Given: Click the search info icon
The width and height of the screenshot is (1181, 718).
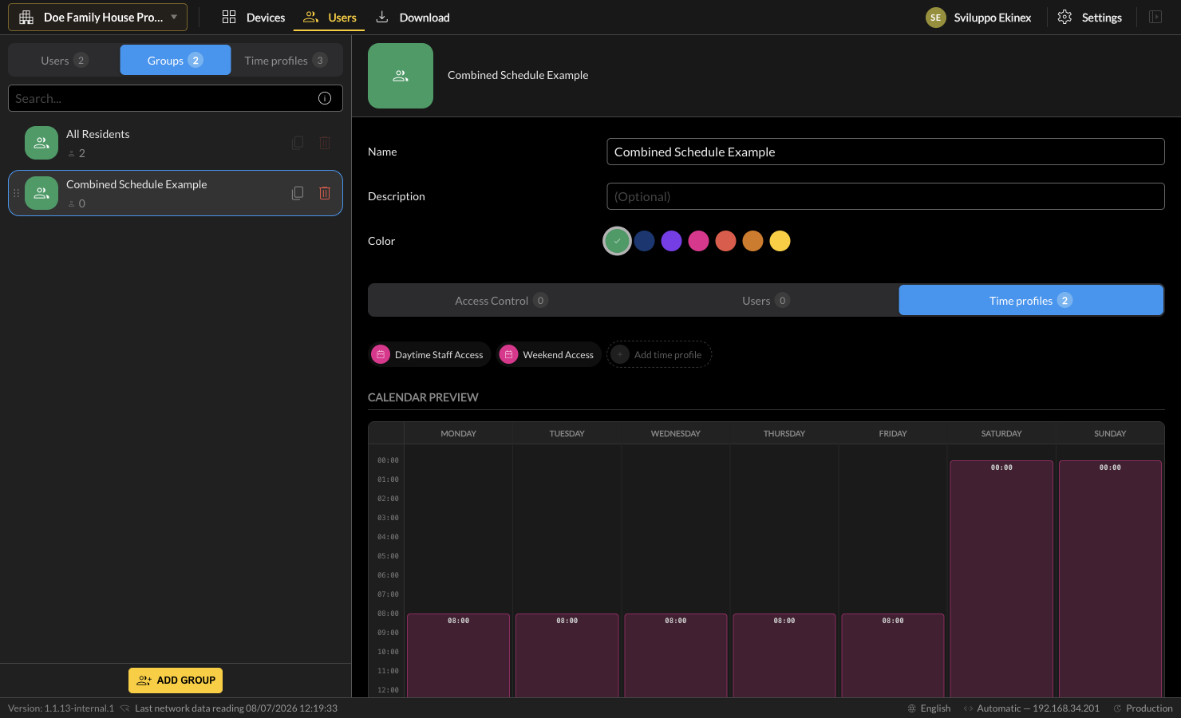Looking at the screenshot, I should (x=325, y=98).
